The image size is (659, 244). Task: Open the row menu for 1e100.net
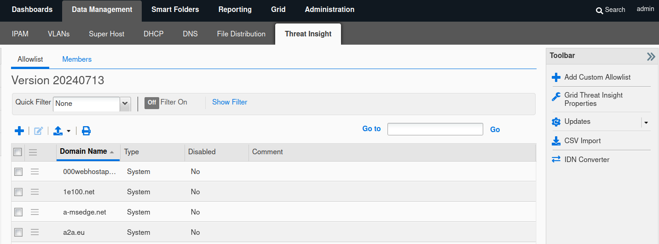click(35, 192)
